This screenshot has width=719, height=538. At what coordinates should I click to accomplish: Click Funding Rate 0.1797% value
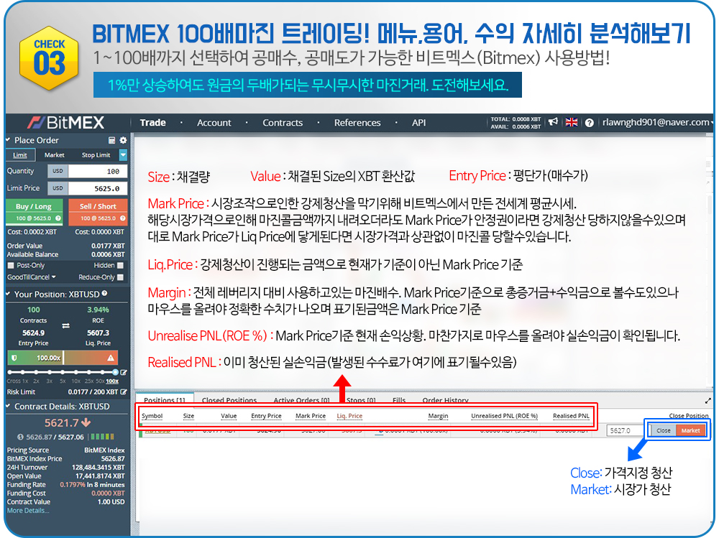click(73, 484)
